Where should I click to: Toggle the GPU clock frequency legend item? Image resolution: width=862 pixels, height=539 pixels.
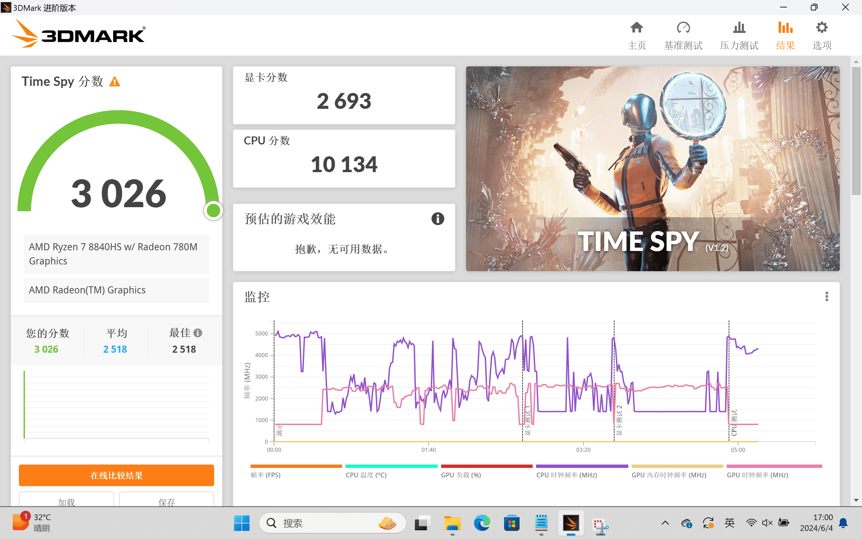click(x=757, y=475)
